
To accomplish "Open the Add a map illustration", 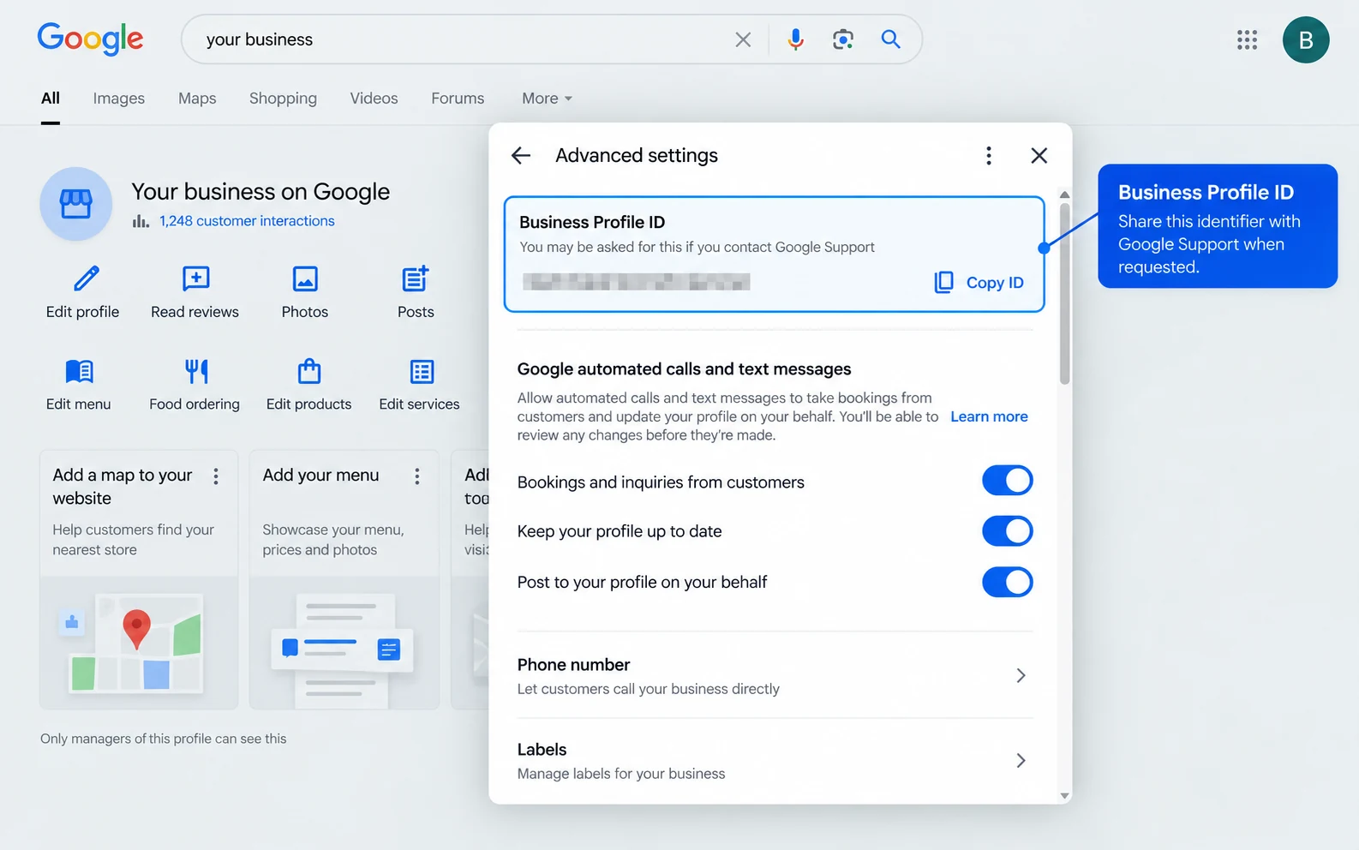I will pos(139,643).
